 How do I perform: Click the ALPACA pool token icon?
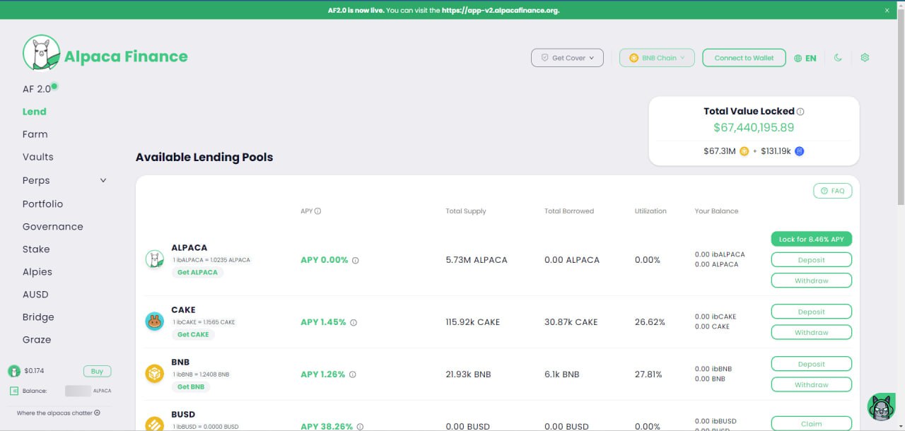click(x=154, y=259)
